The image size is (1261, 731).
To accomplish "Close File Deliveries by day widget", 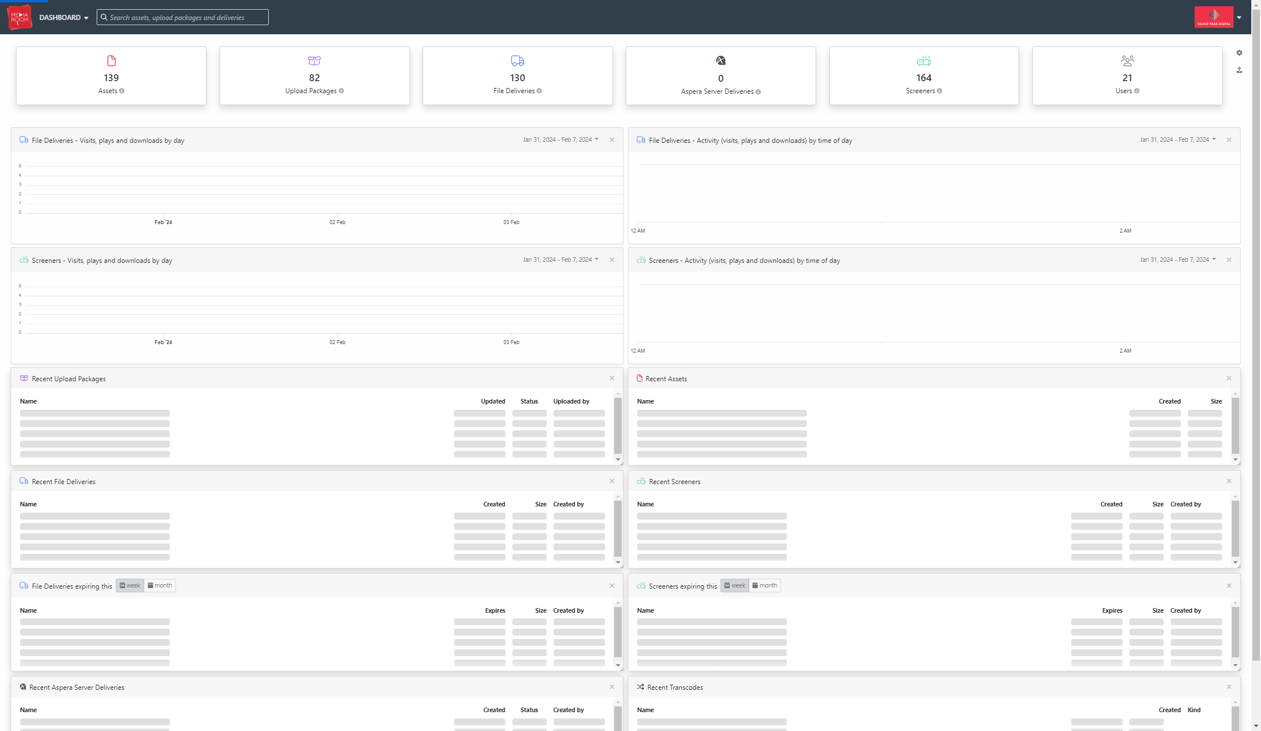I will (x=612, y=139).
